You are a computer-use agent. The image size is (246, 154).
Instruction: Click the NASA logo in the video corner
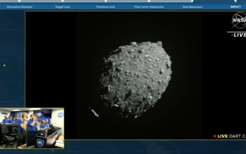coord(238,20)
